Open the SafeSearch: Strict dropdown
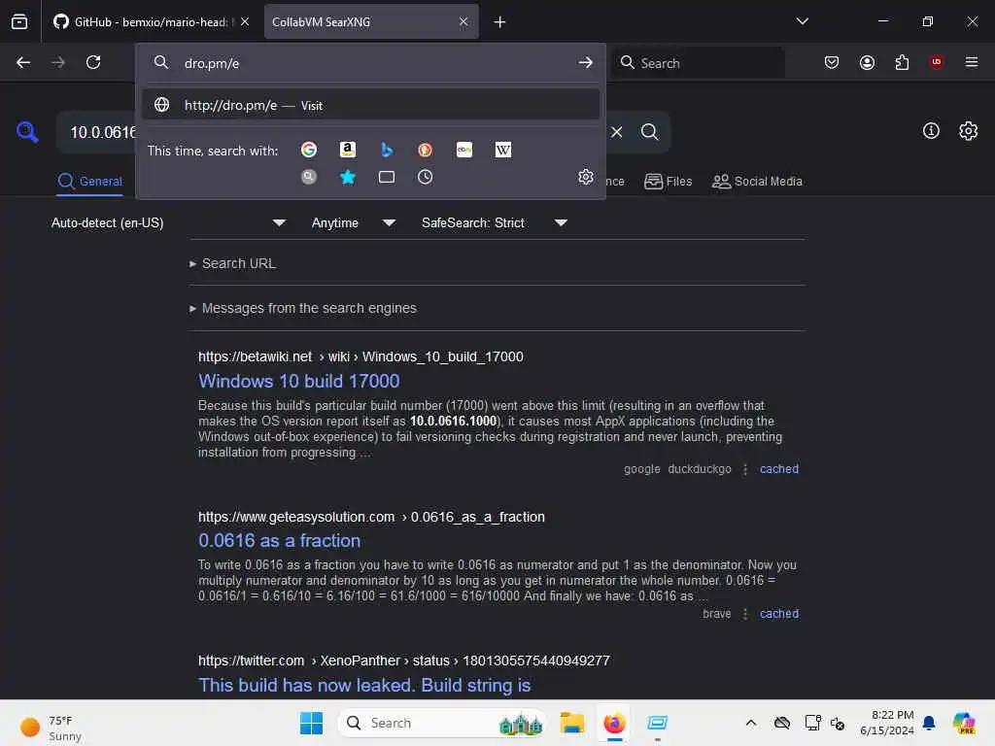Screen dimensions: 995x746 click(x=495, y=222)
